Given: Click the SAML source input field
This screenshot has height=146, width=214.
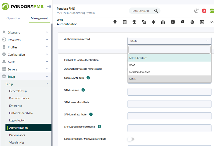Looking at the screenshot, I should pos(169,92).
